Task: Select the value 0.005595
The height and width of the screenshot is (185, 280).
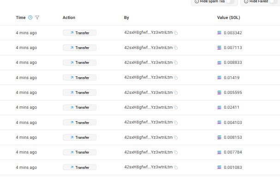Action: tap(233, 92)
